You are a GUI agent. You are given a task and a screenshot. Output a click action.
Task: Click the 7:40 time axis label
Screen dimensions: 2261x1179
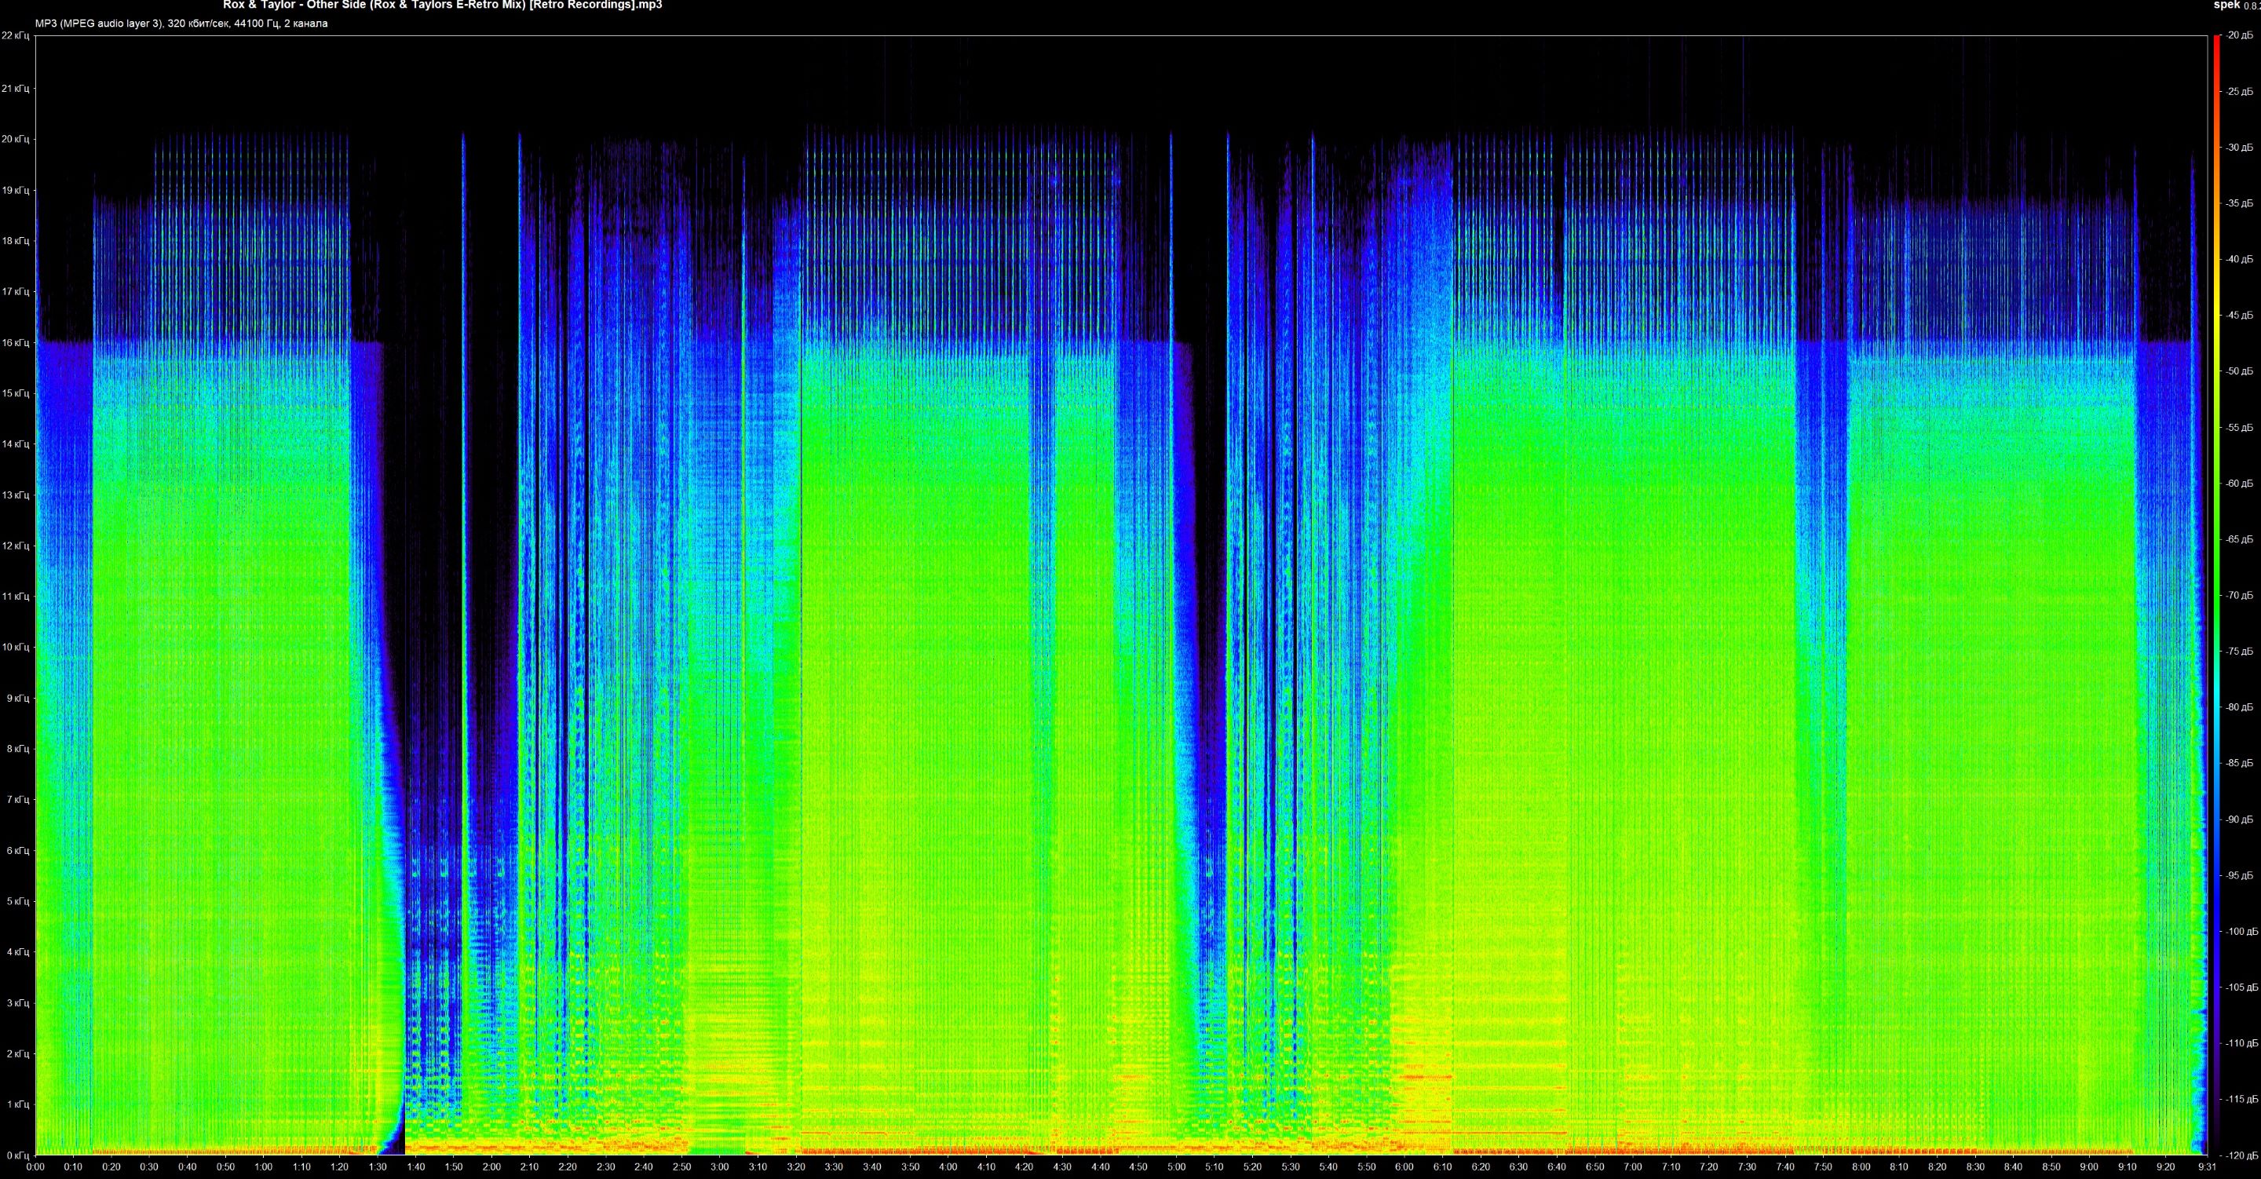click(x=1784, y=1167)
